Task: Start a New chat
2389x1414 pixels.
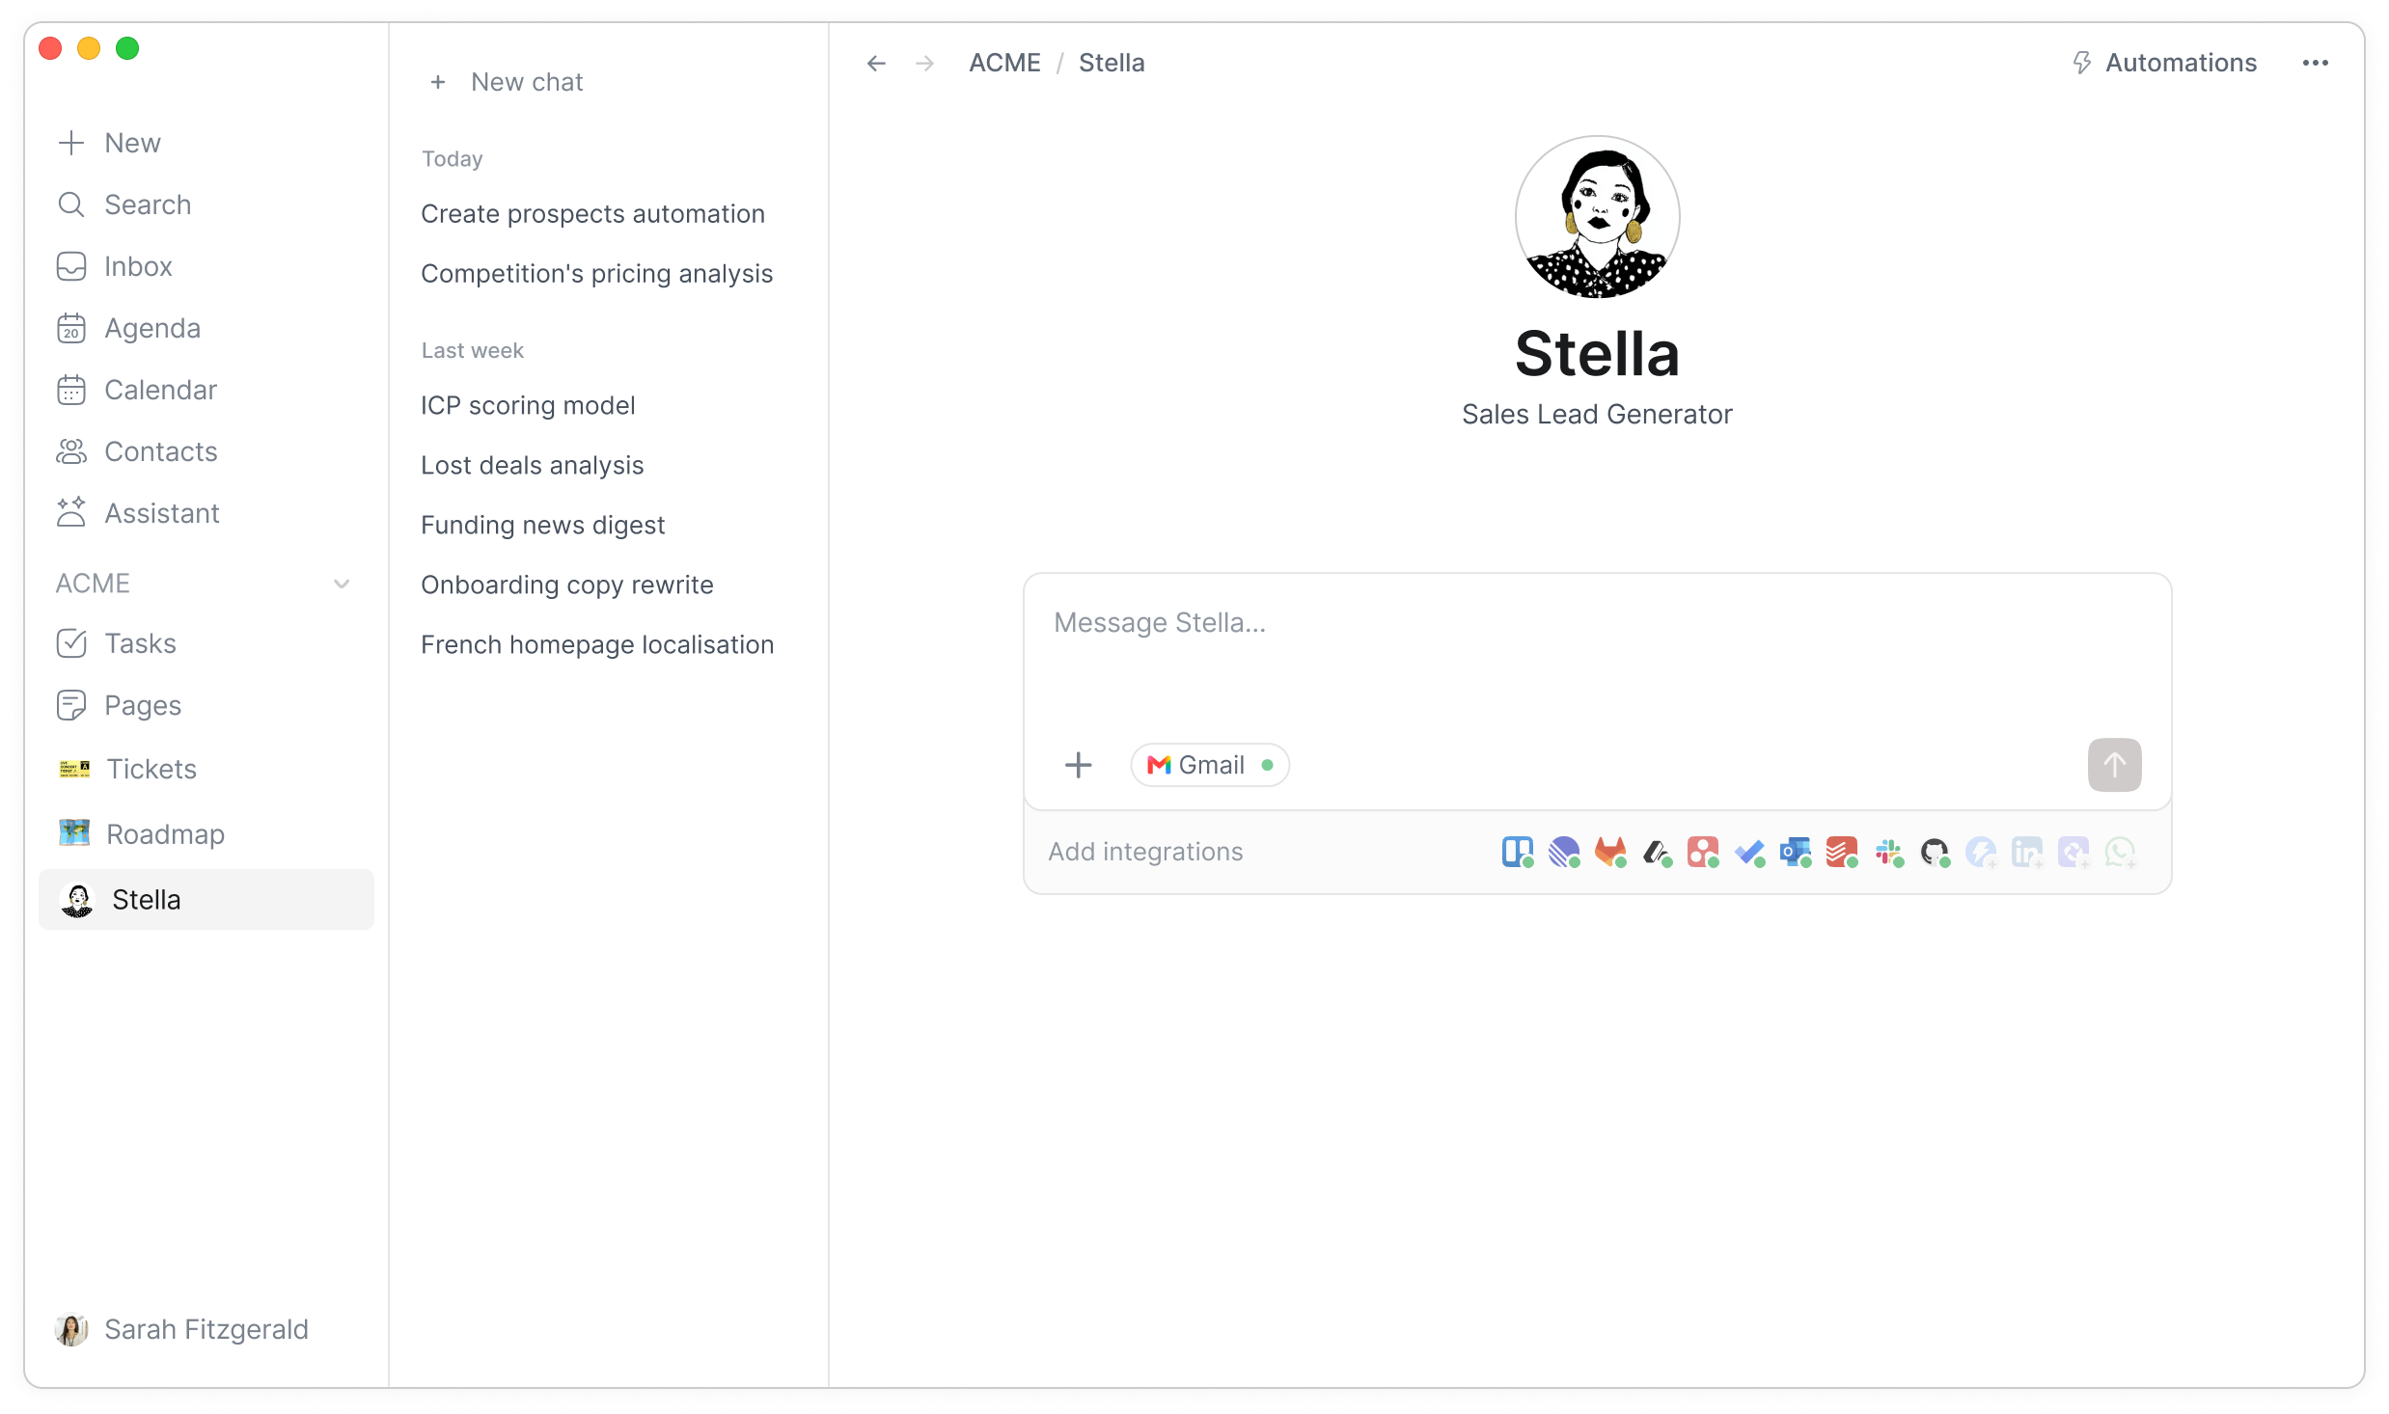Action: pyautogui.click(x=507, y=82)
